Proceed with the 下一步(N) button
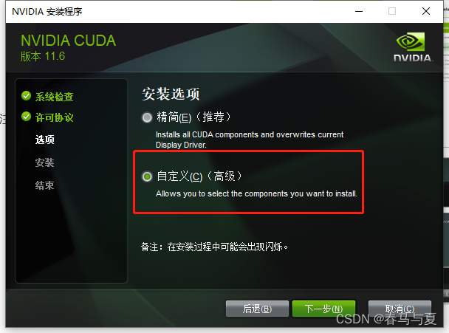Screen dimensions: 449x333 [x=323, y=309]
